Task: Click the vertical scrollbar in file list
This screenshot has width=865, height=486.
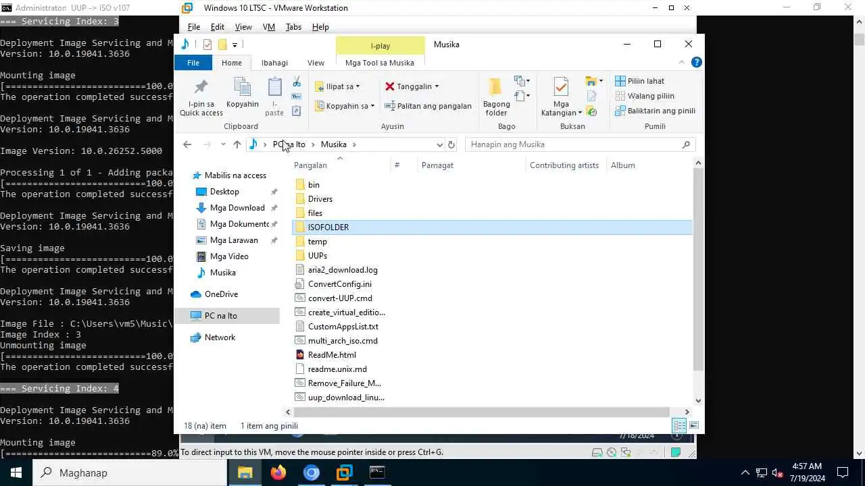Action: click(699, 270)
